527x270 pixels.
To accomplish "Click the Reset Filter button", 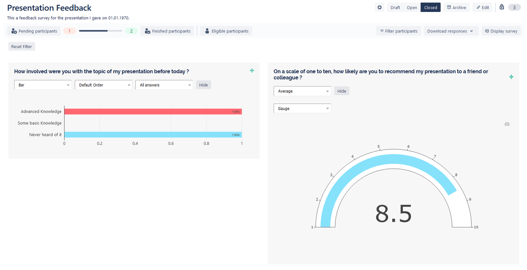I will (22, 46).
